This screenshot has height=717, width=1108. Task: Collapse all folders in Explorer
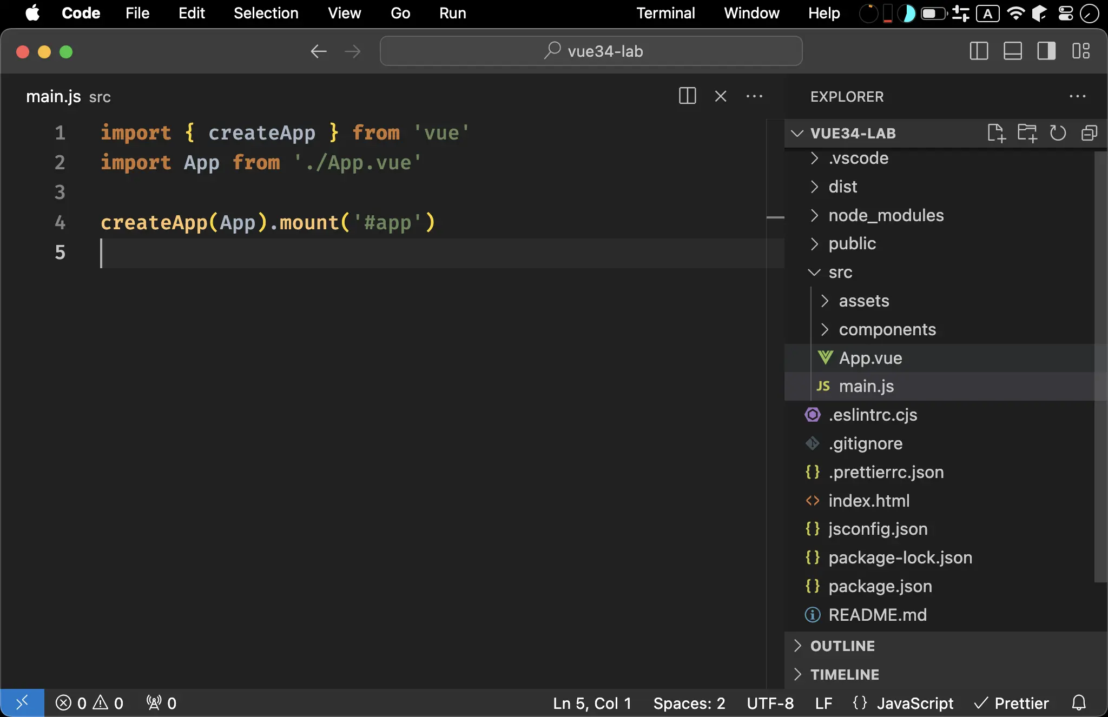coord(1089,133)
